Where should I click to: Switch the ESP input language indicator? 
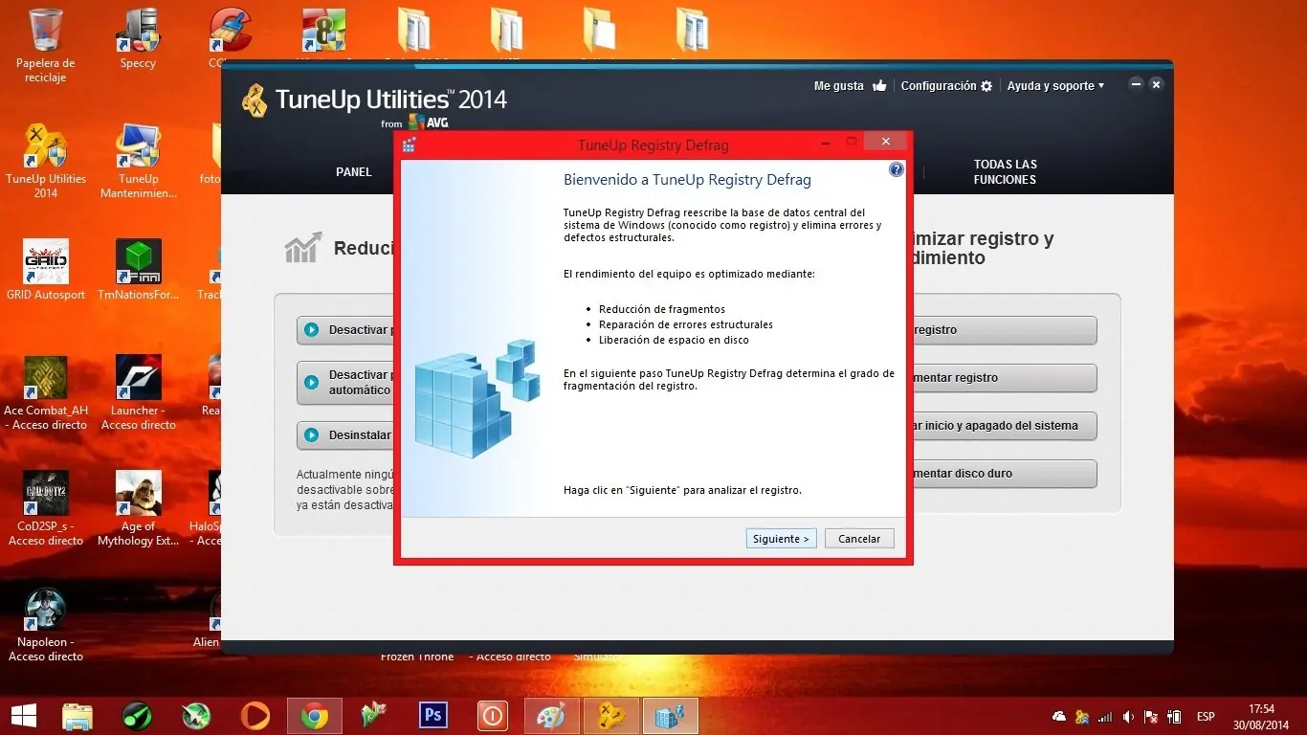click(1207, 717)
